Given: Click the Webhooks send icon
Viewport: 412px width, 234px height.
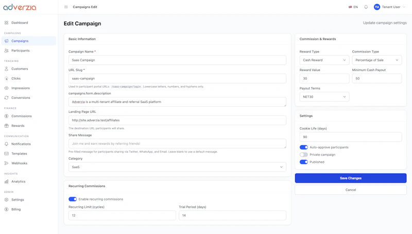Looking at the screenshot, I should click(x=7, y=163).
